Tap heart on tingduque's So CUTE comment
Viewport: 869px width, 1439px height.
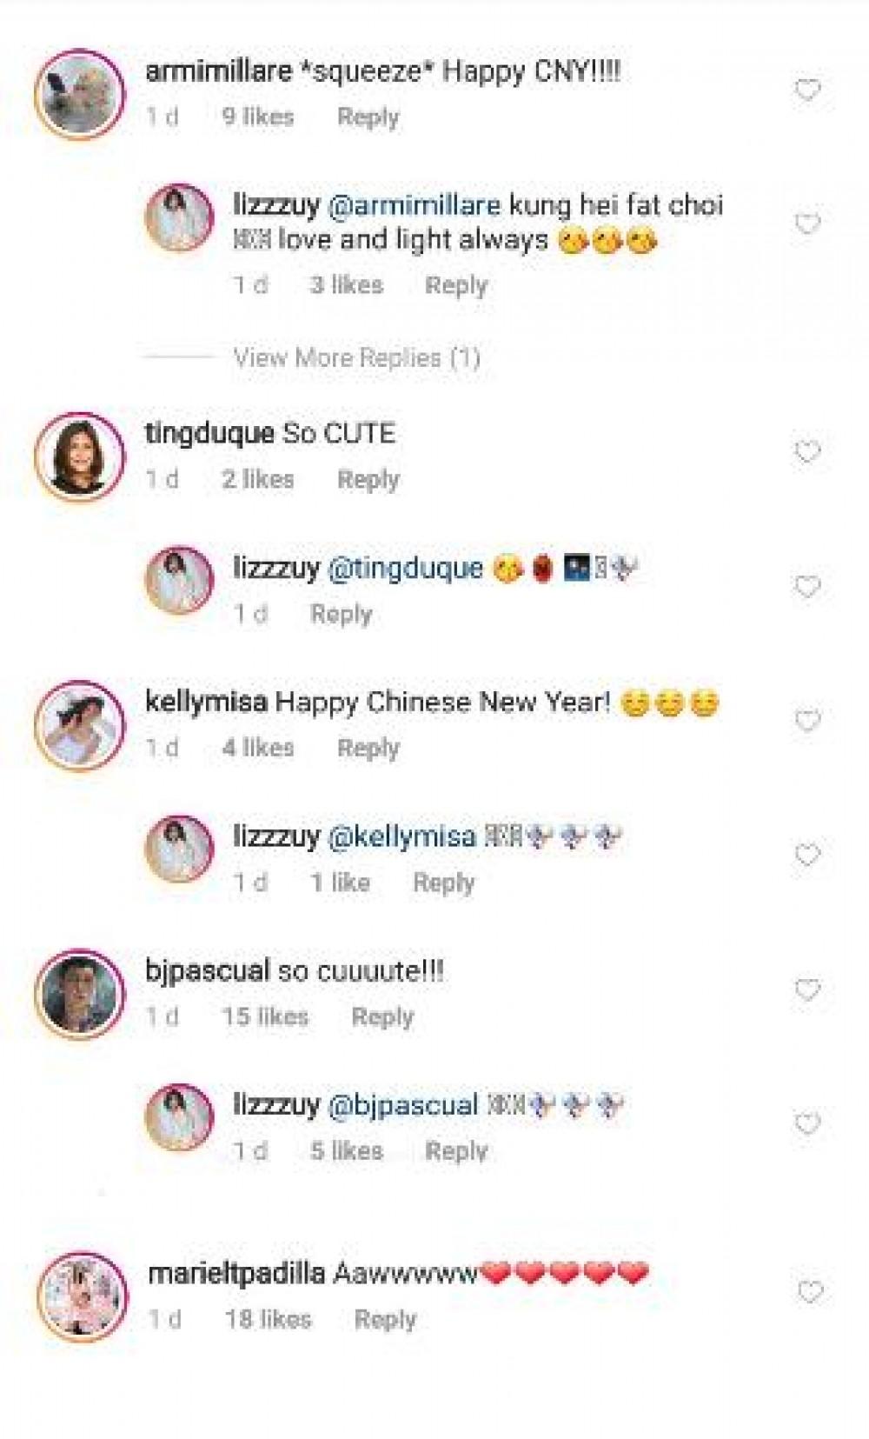coord(808,451)
